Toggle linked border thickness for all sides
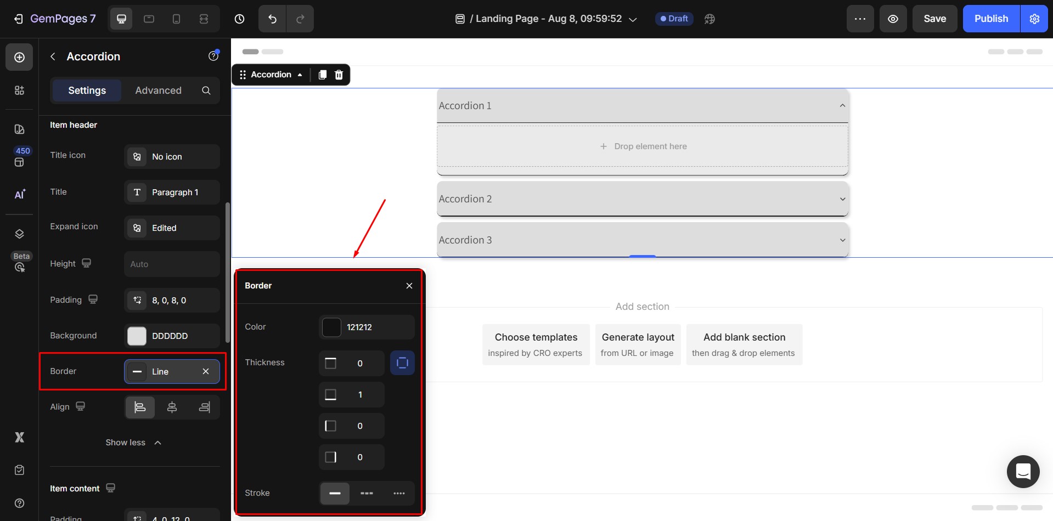1053x521 pixels. click(x=402, y=363)
